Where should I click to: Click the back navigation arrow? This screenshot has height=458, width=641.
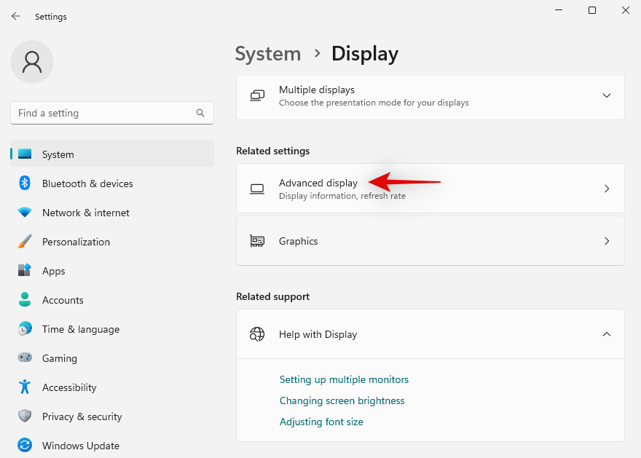tap(15, 16)
